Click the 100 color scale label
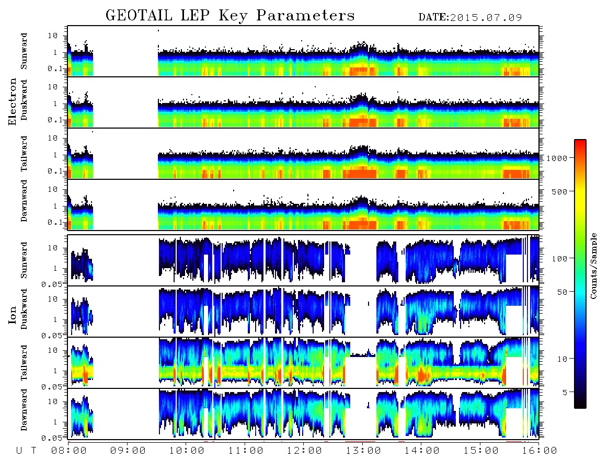597x460 pixels. pyautogui.click(x=560, y=259)
